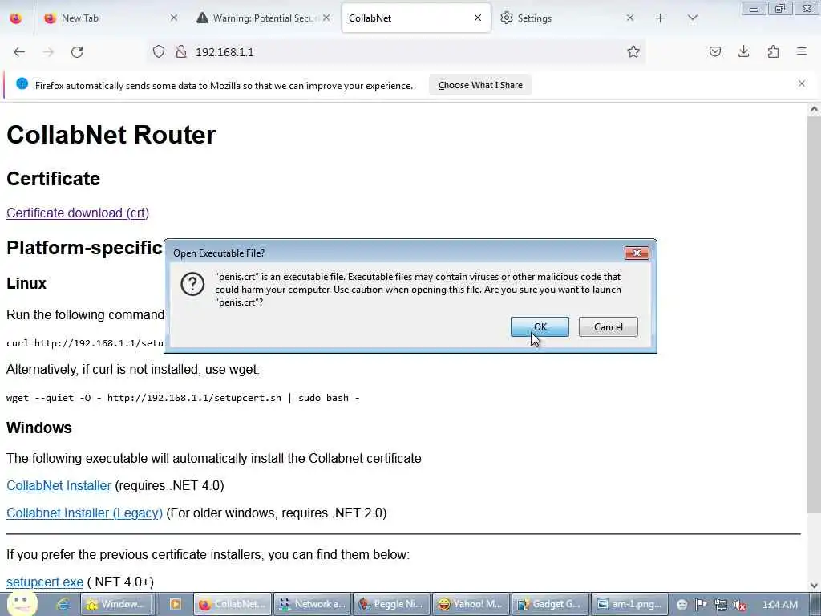Screen dimensions: 821x616
Task: Click the question mark icon in dialog
Action: pyautogui.click(x=192, y=285)
